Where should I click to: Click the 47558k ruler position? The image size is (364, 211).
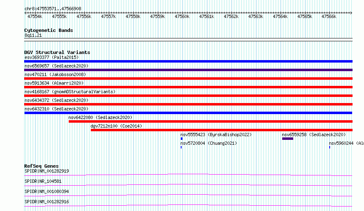click(133, 16)
